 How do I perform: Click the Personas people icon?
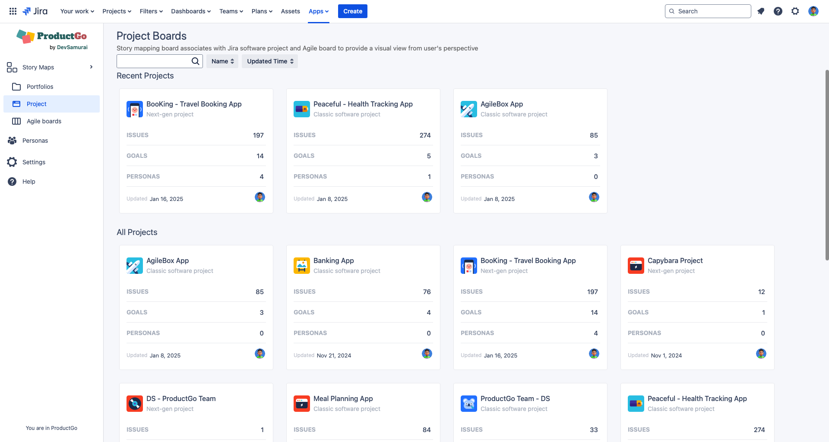pos(12,141)
